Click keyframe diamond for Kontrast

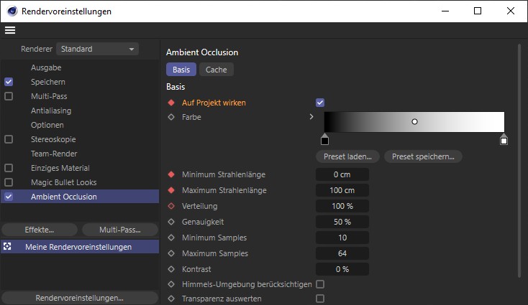click(171, 269)
